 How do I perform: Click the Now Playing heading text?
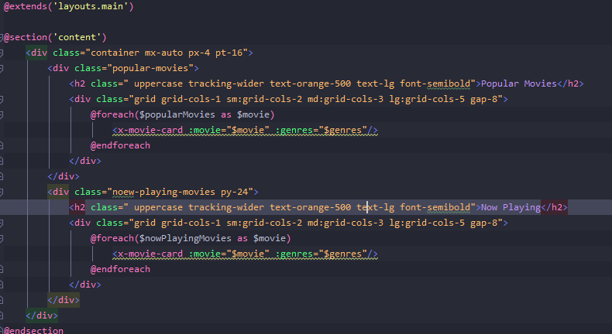(511, 207)
